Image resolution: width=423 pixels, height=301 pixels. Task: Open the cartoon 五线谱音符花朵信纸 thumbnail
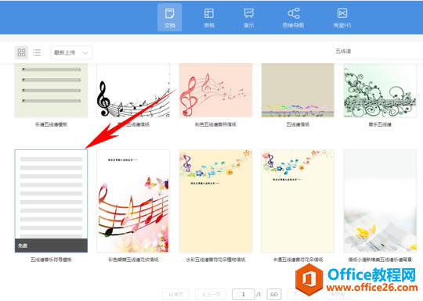[x=298, y=201]
